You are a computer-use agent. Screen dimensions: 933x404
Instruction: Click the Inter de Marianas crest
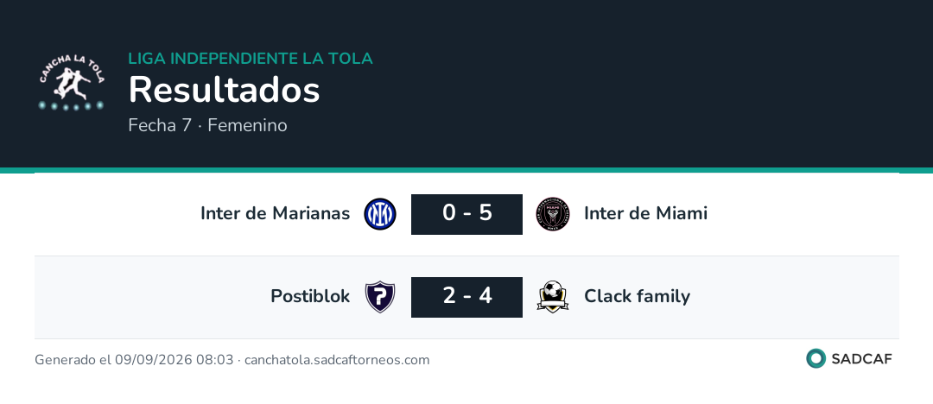(379, 214)
